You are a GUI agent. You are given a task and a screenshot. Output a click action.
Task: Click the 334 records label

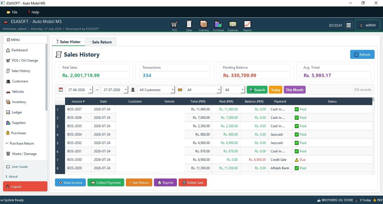(363, 90)
